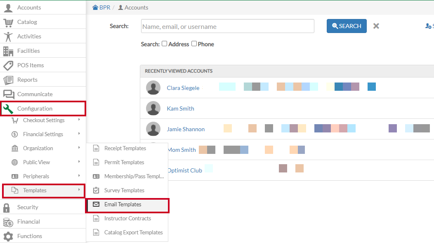Click the Communicate chat bubbles icon

click(x=9, y=94)
